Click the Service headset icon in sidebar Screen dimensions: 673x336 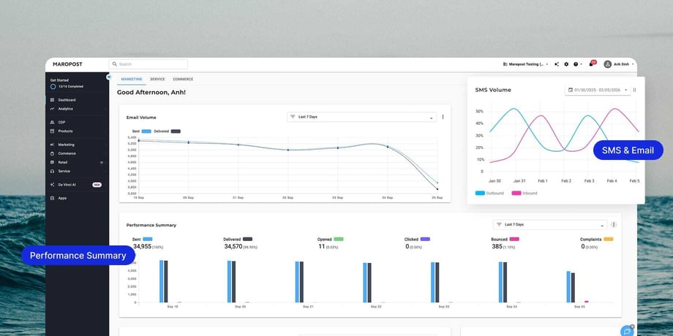tap(53, 171)
